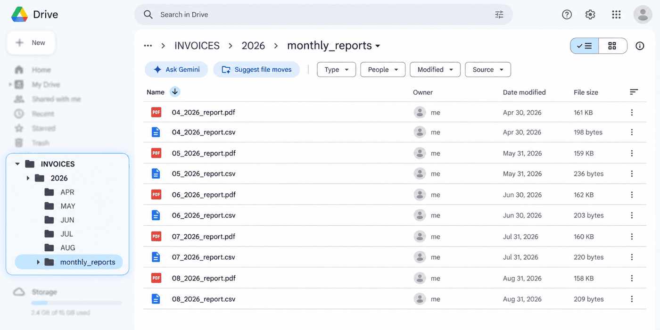Sort by the Name column header
The width and height of the screenshot is (660, 330).
(x=156, y=92)
